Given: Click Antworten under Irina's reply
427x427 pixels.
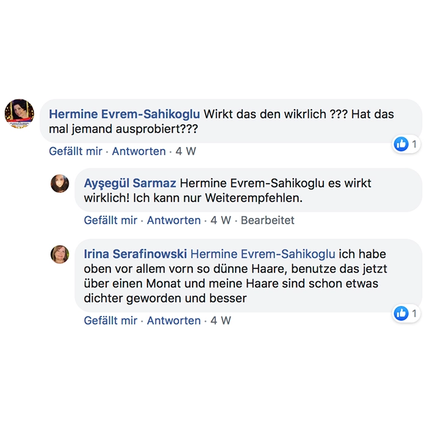Looking at the screenshot, I should pos(174,320).
